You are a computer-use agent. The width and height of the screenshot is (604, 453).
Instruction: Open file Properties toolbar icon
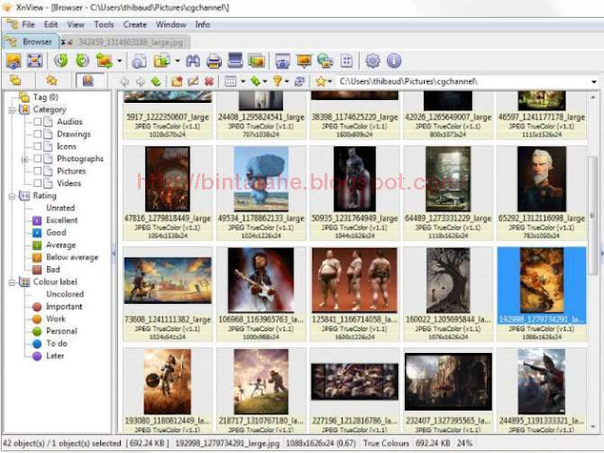[139, 60]
